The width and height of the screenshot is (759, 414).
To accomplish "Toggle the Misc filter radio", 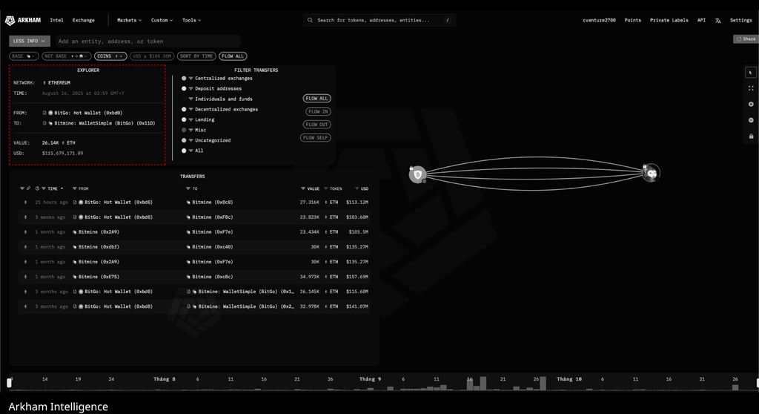I will [x=184, y=130].
